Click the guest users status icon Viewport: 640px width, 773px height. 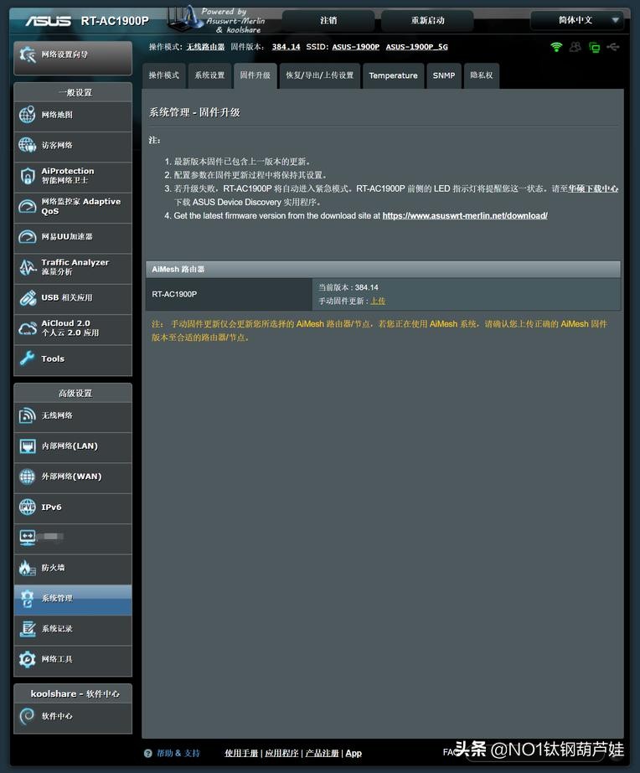coord(575,47)
